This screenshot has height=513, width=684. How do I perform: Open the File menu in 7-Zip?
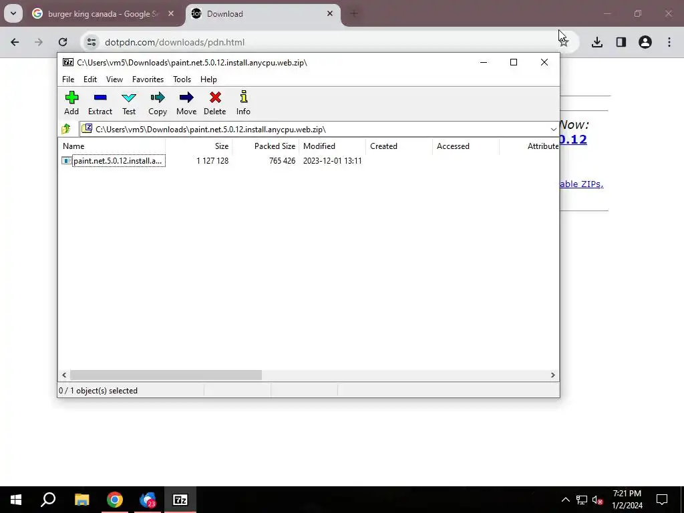point(68,79)
